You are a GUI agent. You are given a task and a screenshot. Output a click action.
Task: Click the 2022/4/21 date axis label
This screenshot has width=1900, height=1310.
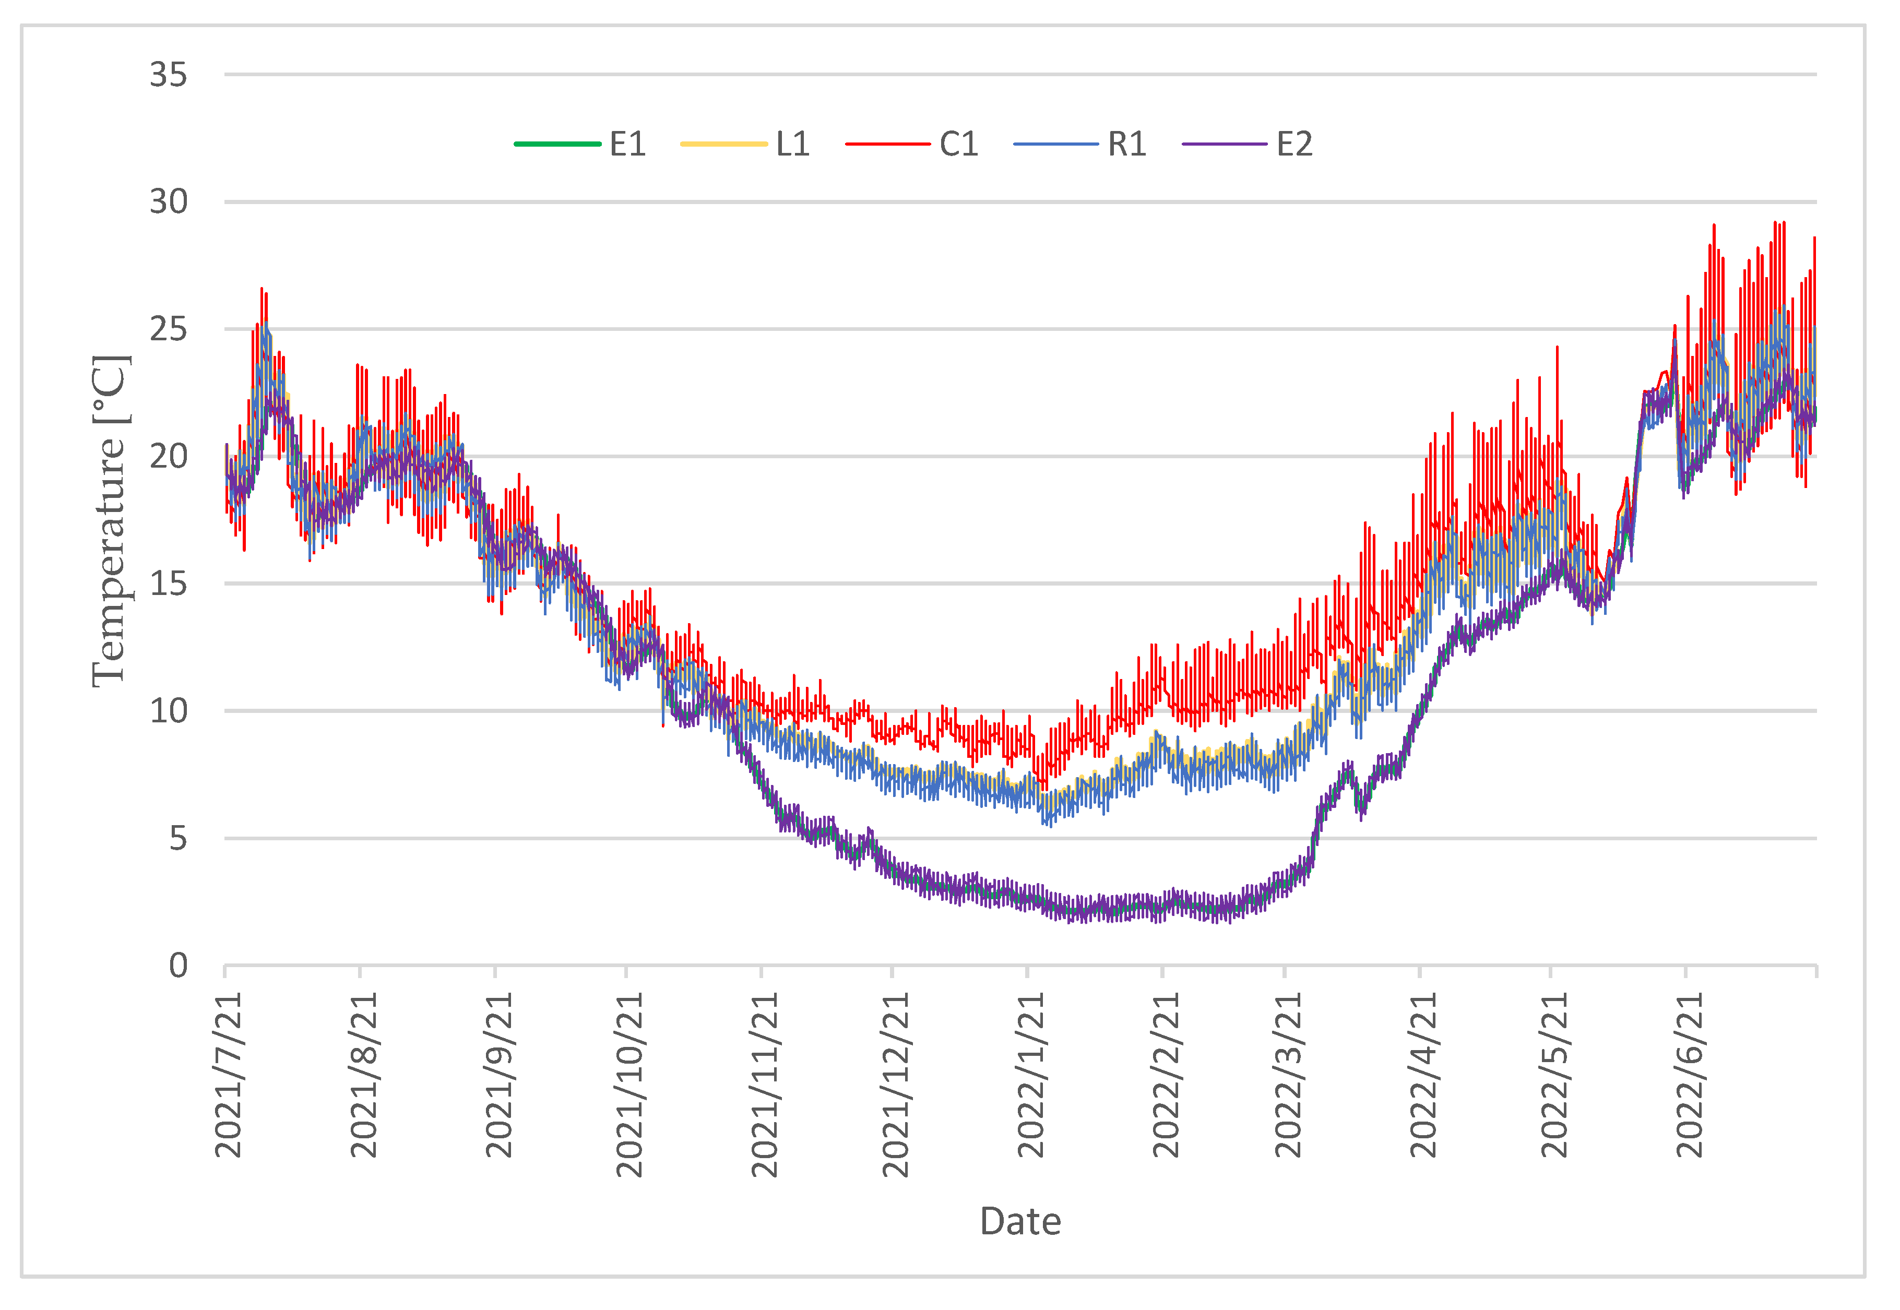[1423, 1075]
